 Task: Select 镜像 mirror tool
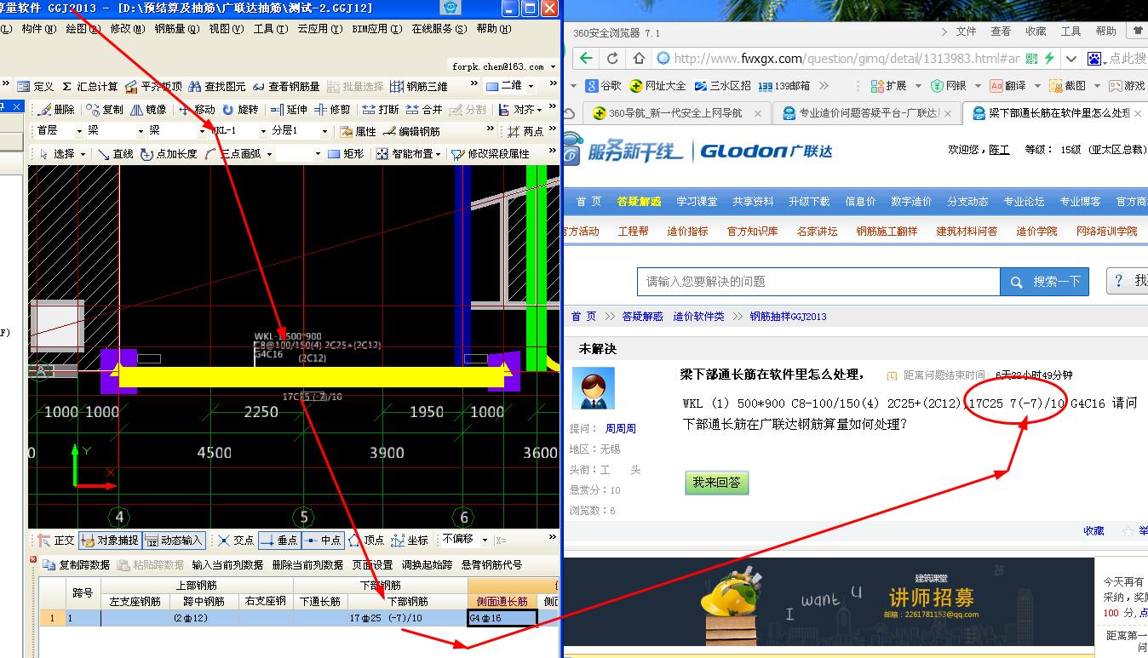tap(148, 109)
